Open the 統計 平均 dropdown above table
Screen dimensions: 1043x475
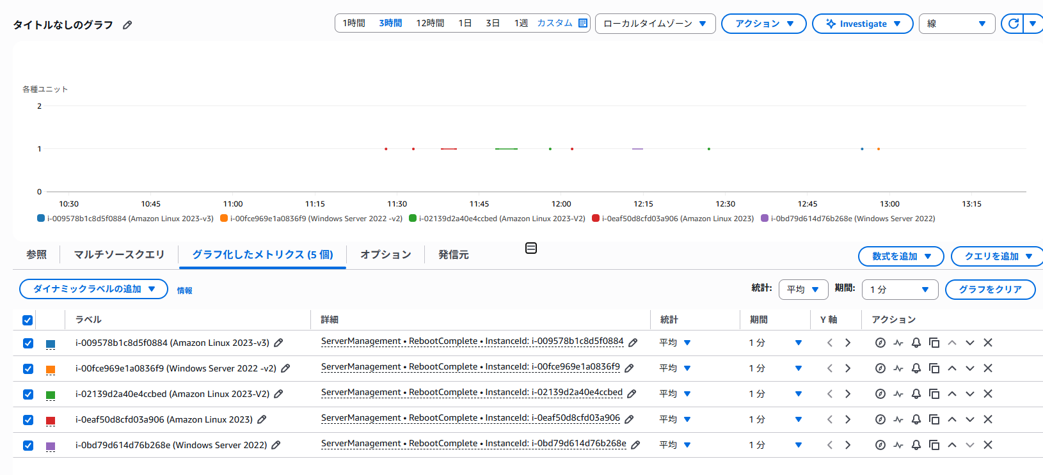804,290
